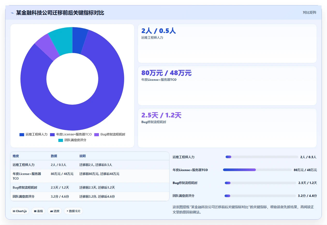Click the summary paragraph below progress bars

tap(243, 210)
